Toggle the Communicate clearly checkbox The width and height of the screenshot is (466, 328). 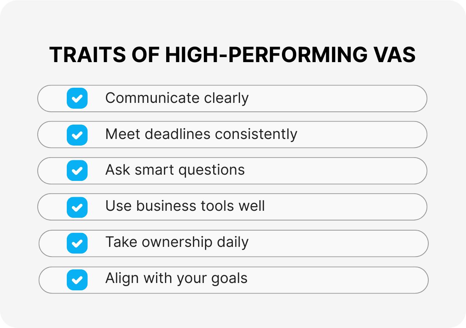[77, 98]
